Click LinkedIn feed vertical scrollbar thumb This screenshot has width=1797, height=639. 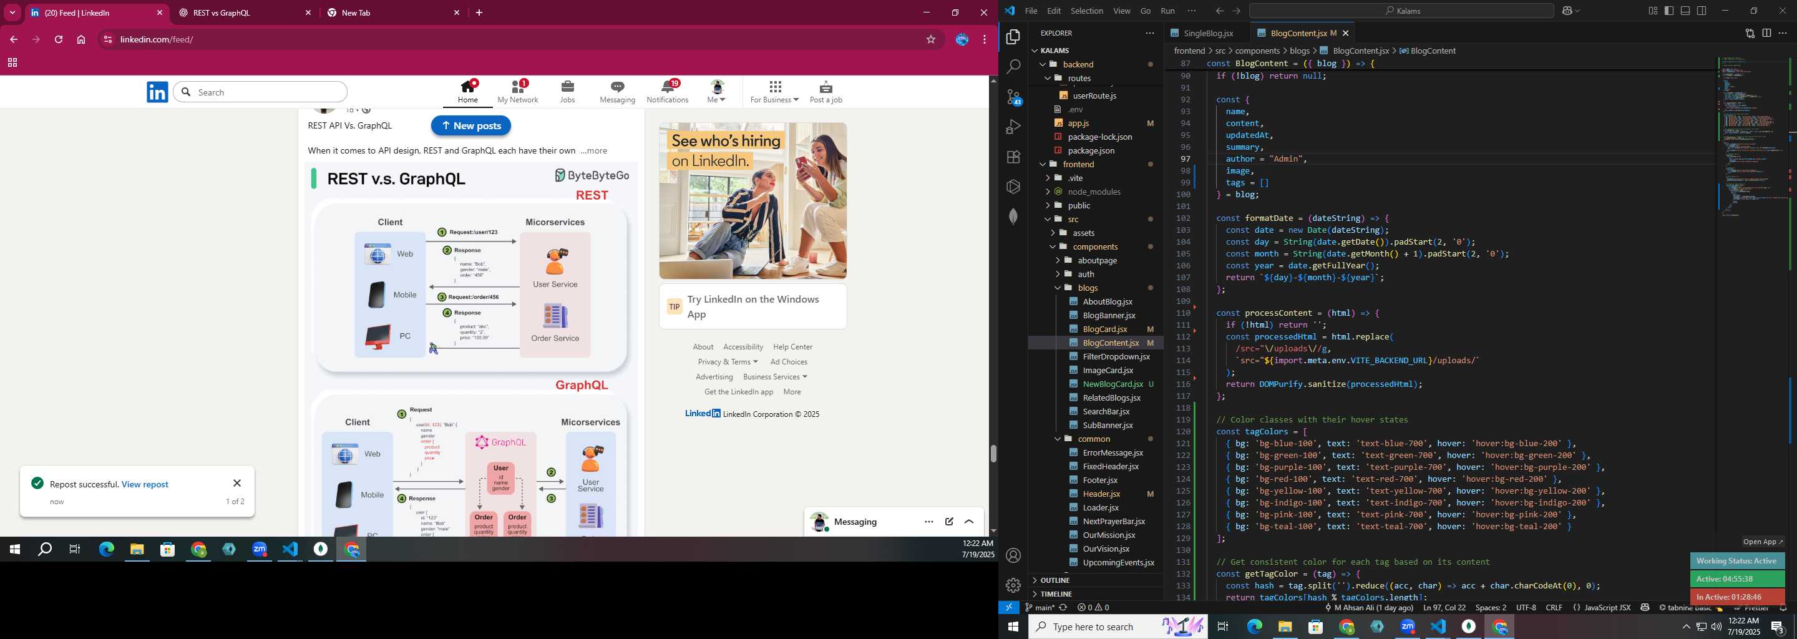[993, 454]
